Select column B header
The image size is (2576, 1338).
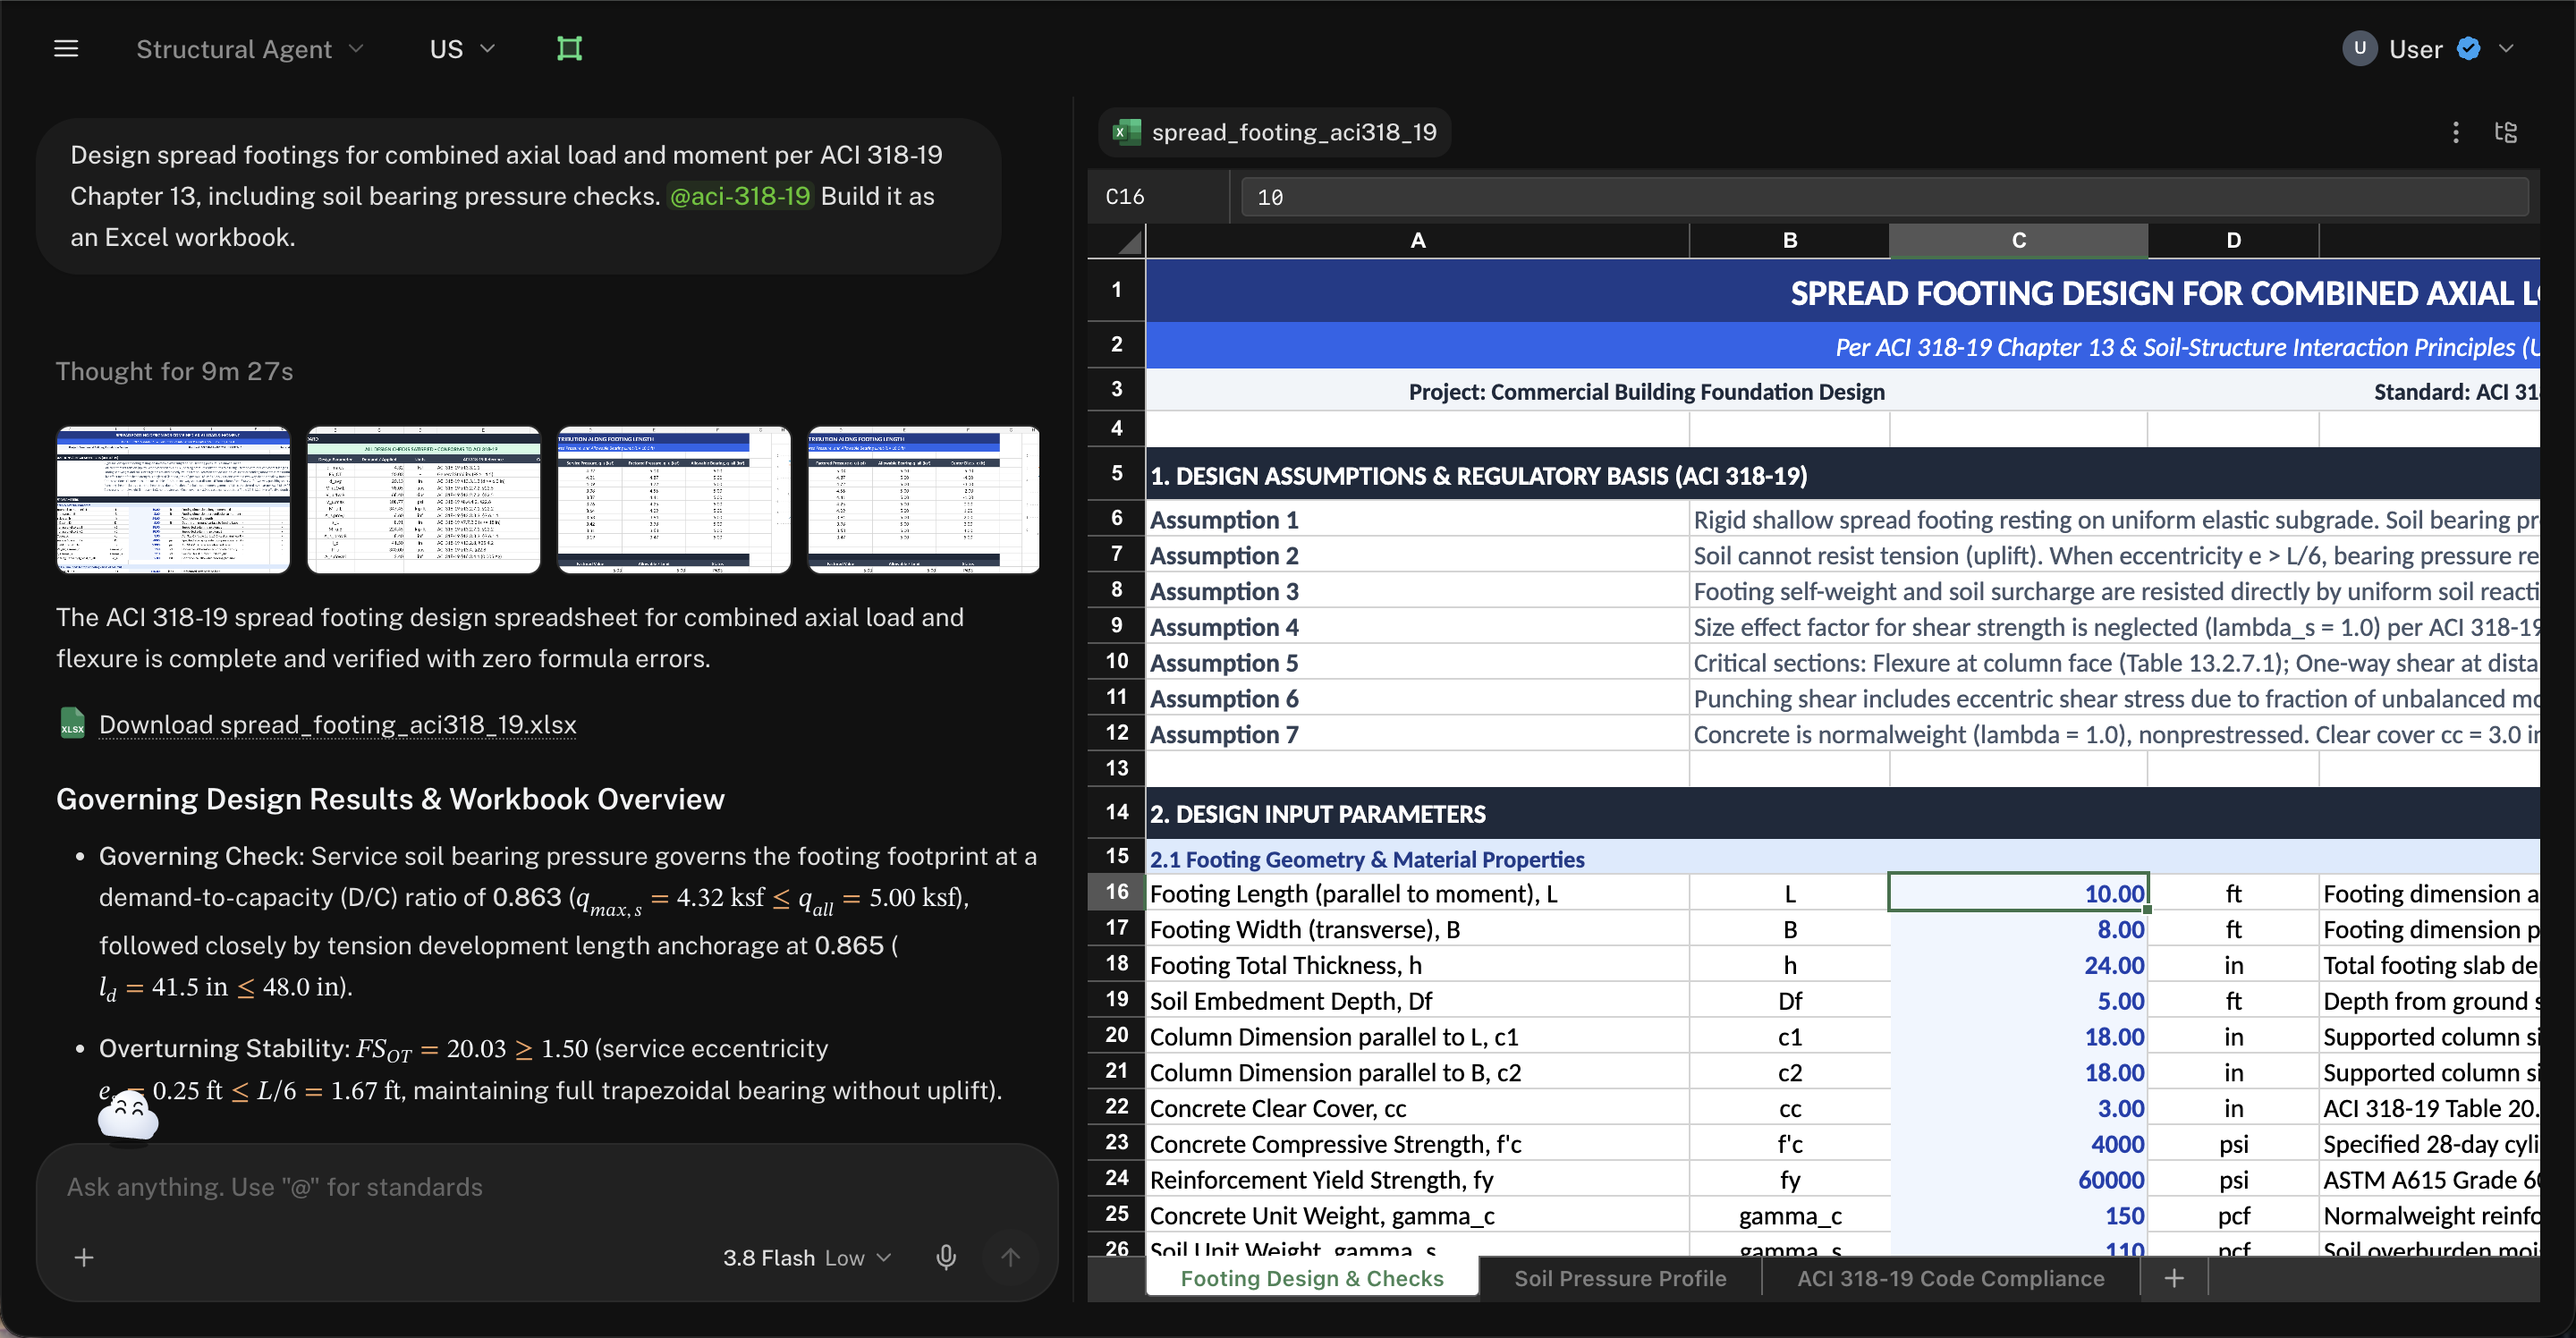click(1790, 241)
